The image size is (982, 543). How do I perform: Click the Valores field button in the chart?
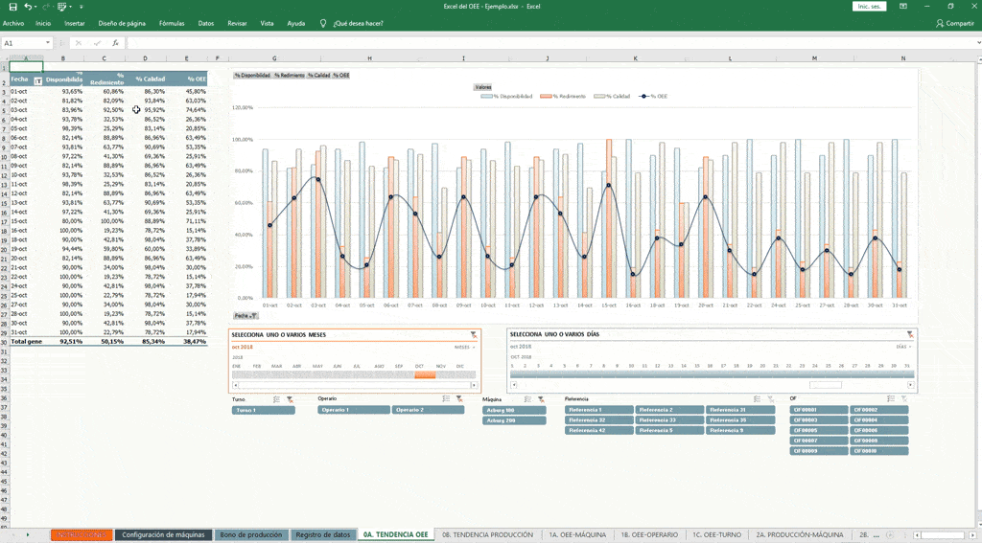(483, 87)
